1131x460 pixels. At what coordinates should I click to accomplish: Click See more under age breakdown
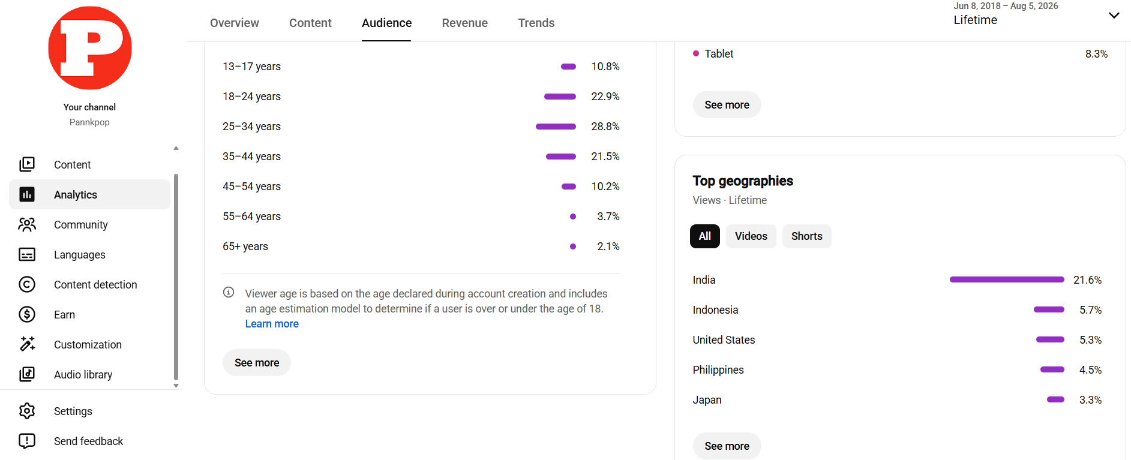pyautogui.click(x=257, y=363)
